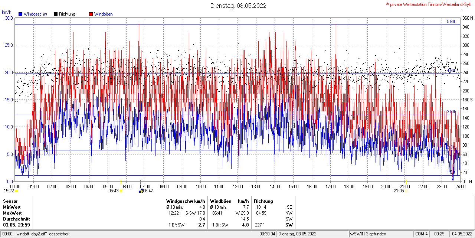Click the S-SW 17.8 maximum wind speed value

point(195,213)
